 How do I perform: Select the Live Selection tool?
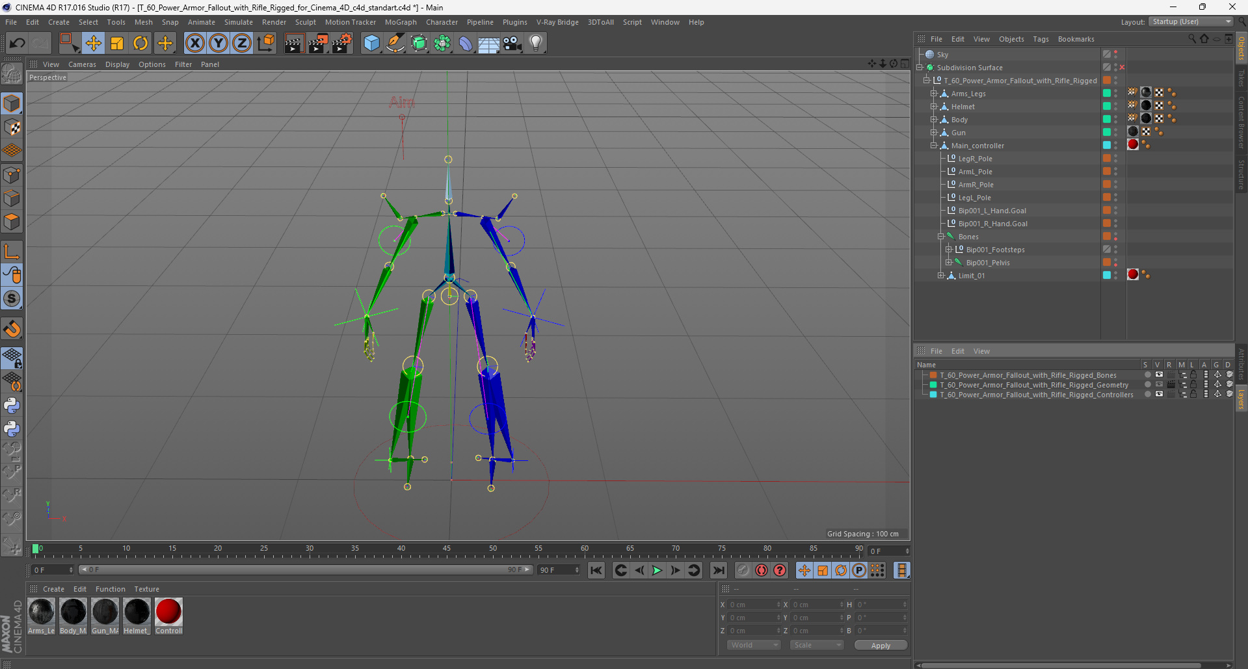(69, 44)
